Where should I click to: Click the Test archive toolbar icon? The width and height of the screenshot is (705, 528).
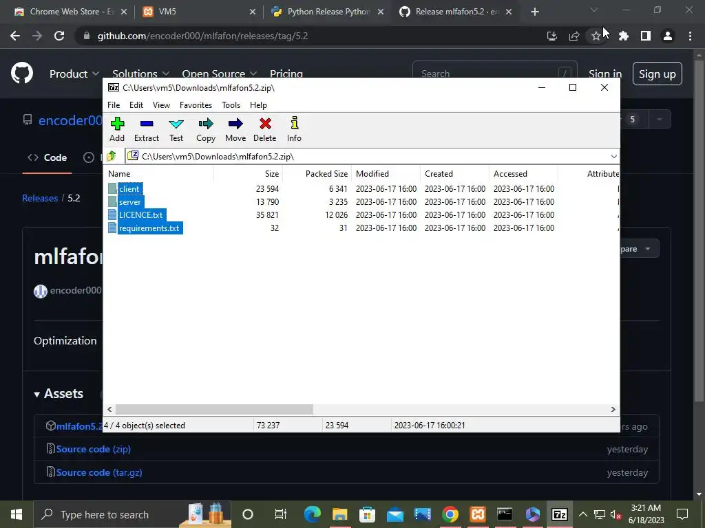click(176, 129)
